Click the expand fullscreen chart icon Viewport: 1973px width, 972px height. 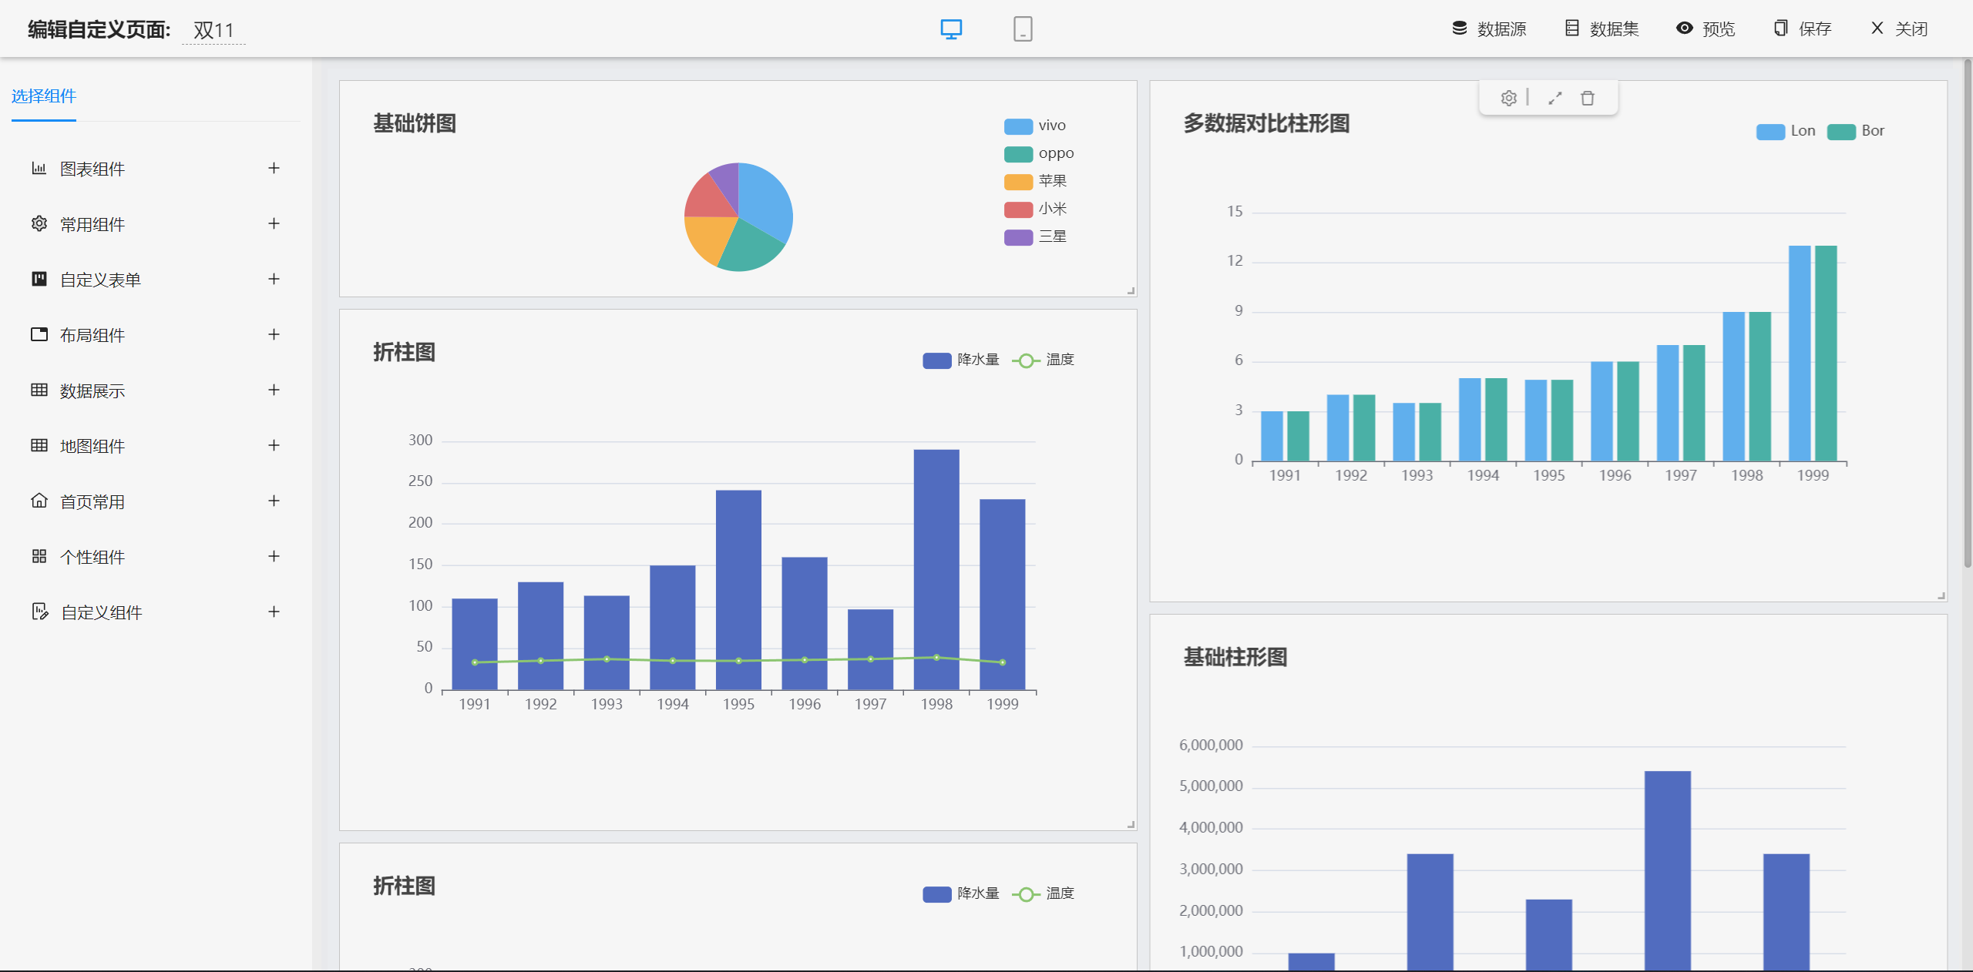[x=1555, y=98]
